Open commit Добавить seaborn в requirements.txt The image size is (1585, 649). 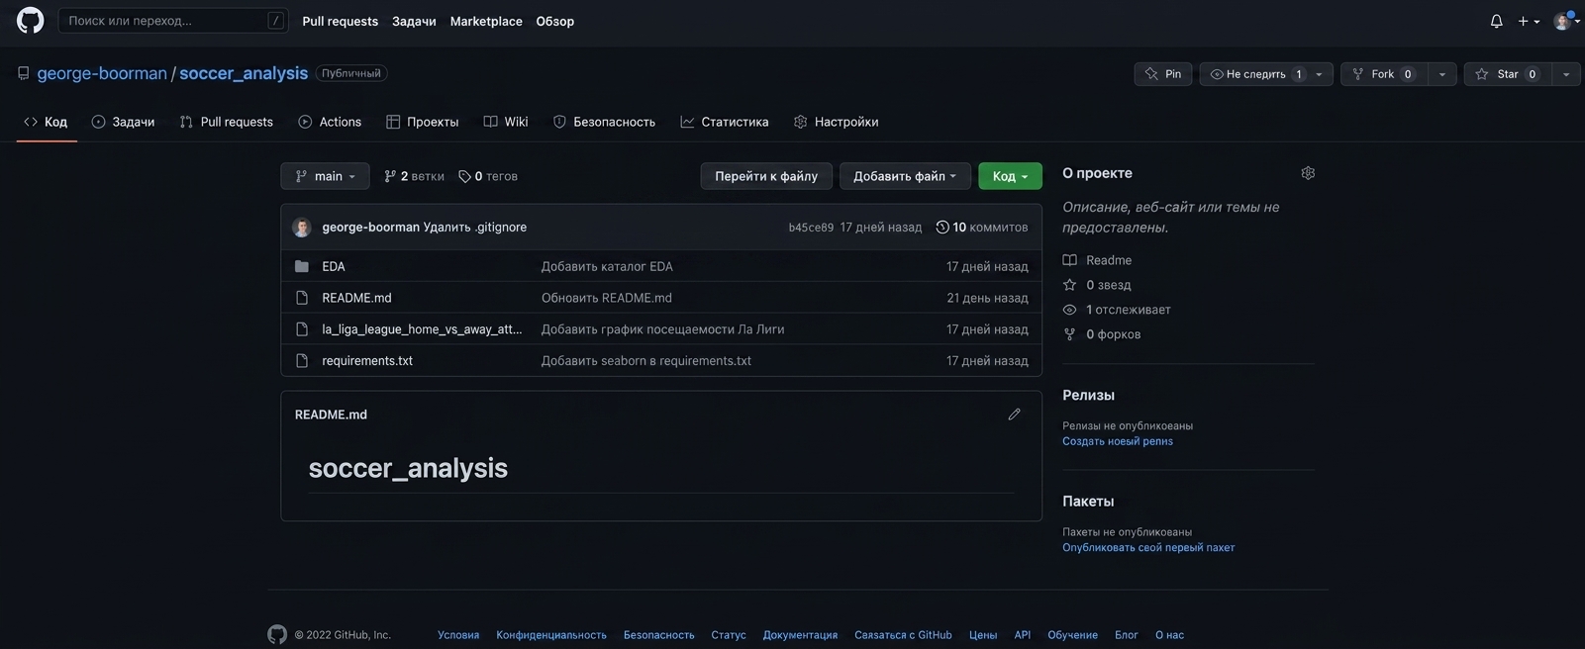pyautogui.click(x=646, y=361)
